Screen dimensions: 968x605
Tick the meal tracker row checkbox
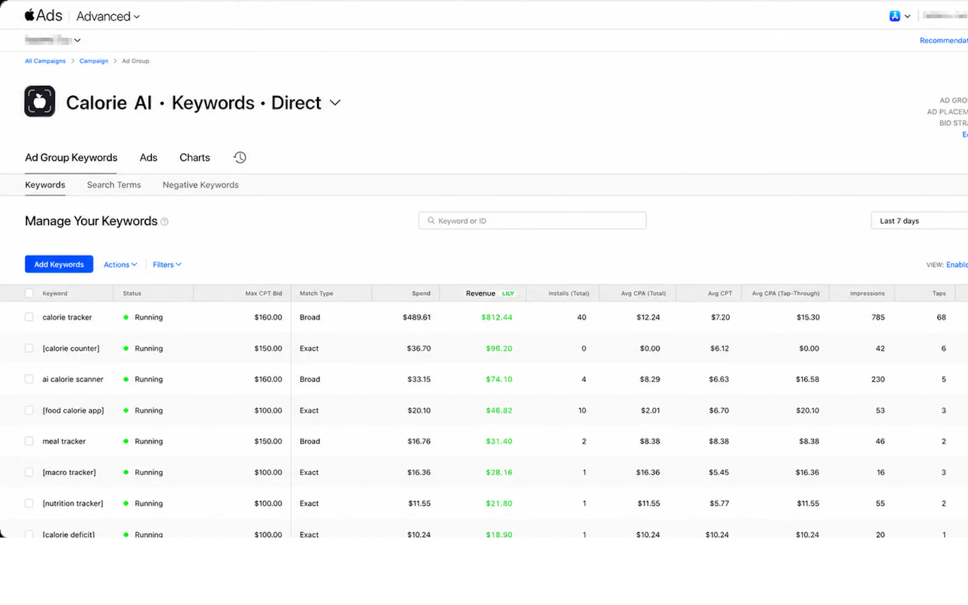click(x=29, y=441)
